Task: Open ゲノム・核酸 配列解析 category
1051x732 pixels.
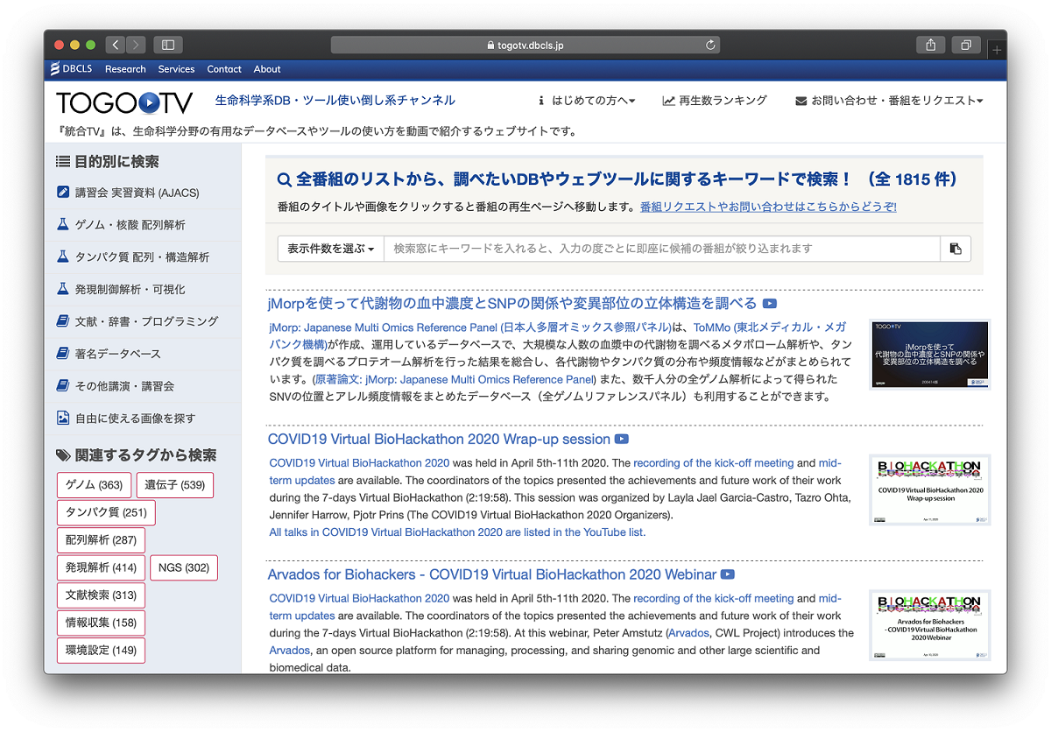Action: pos(130,225)
